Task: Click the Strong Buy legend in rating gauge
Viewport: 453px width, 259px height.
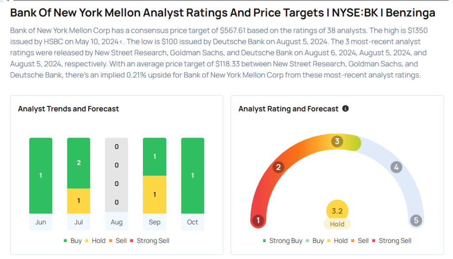Action: coord(282,241)
